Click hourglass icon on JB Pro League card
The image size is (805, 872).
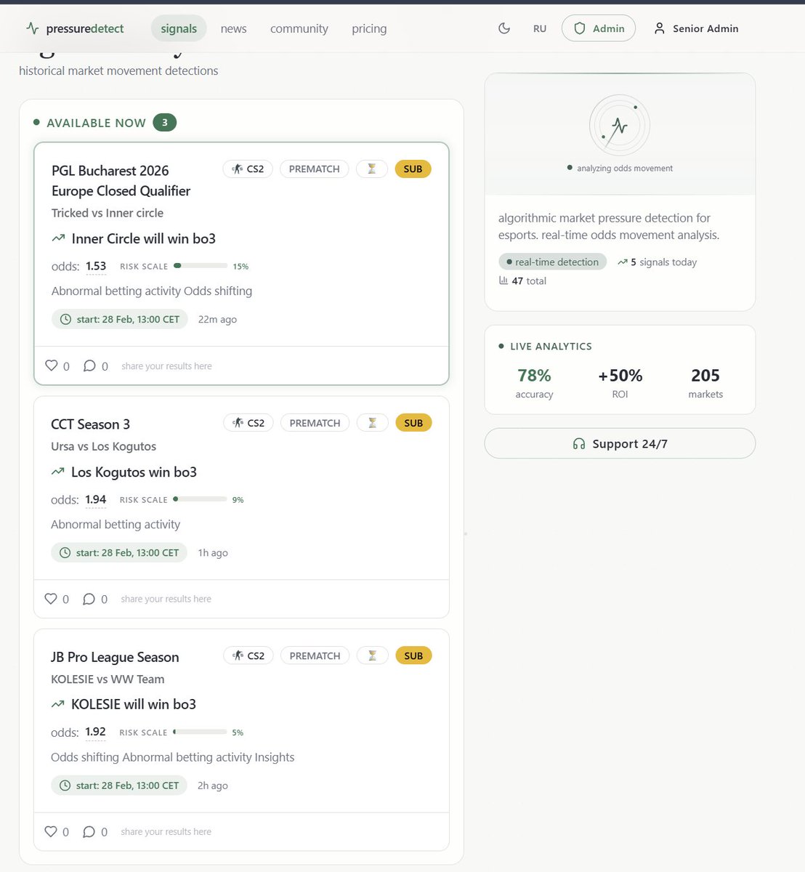pyautogui.click(x=372, y=655)
